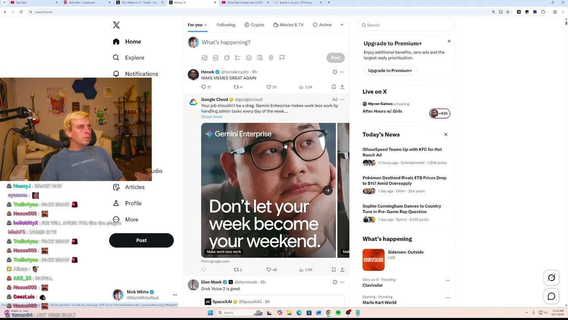568x320 pixels.
Task: Switch to the Crypto tab
Action: tap(254, 25)
